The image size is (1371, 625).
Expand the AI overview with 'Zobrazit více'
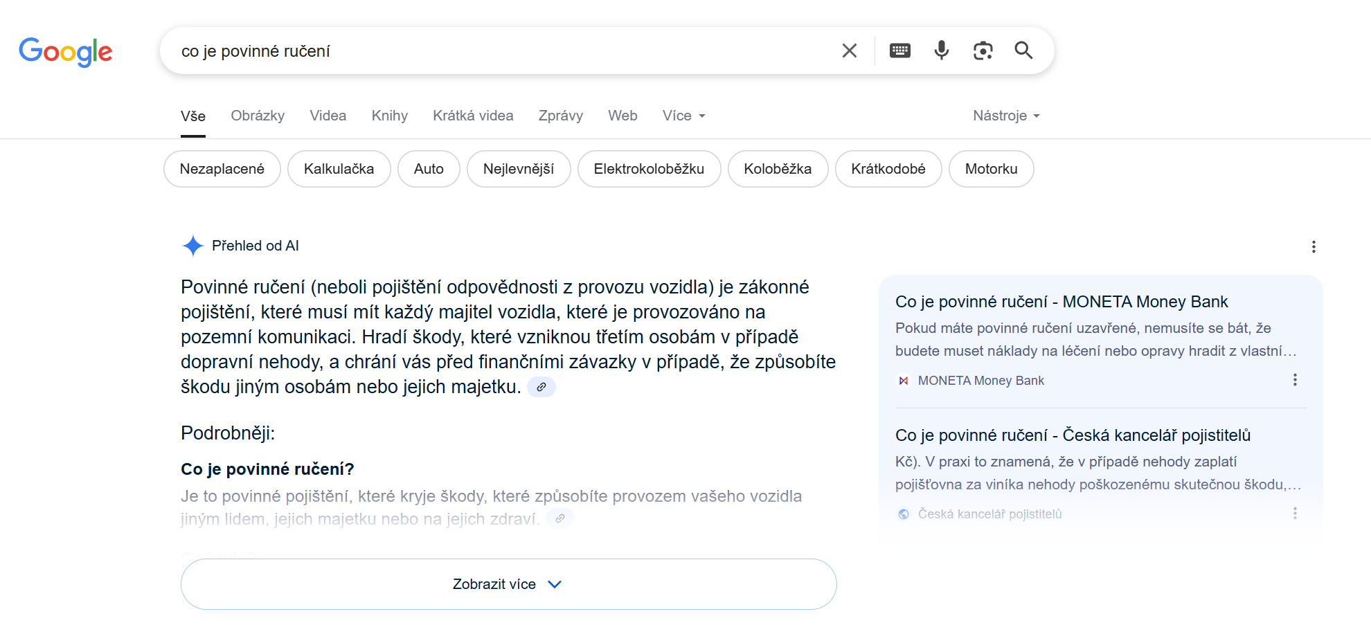pyautogui.click(x=508, y=583)
